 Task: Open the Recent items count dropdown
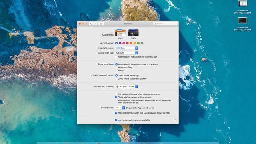click(x=120, y=108)
